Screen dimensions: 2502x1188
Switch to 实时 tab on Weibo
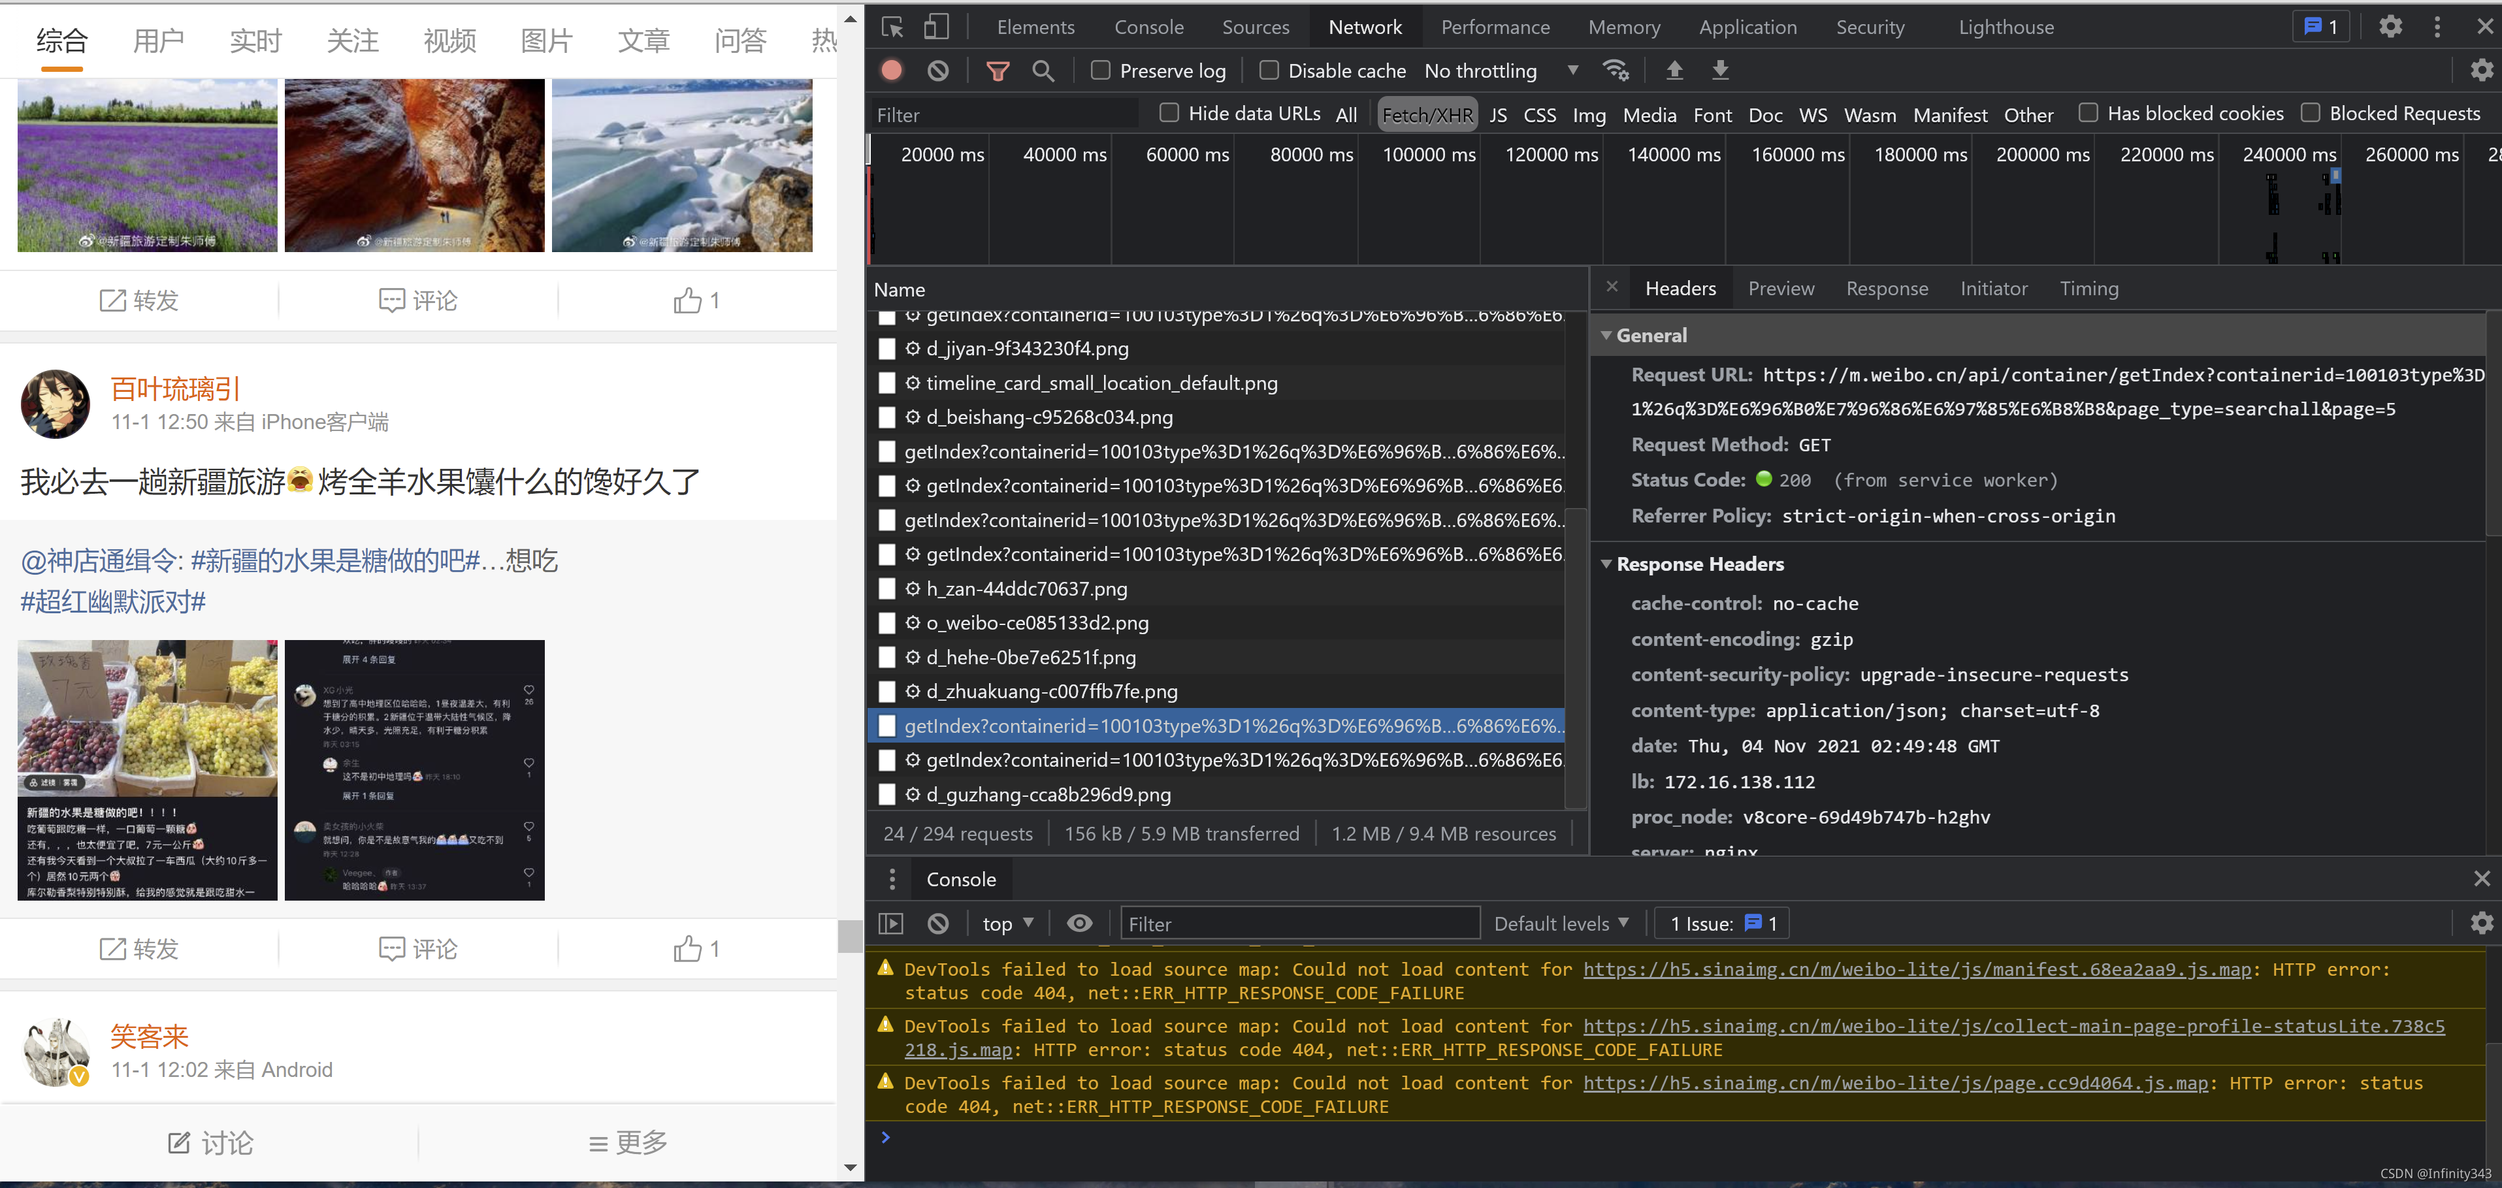[x=255, y=40]
